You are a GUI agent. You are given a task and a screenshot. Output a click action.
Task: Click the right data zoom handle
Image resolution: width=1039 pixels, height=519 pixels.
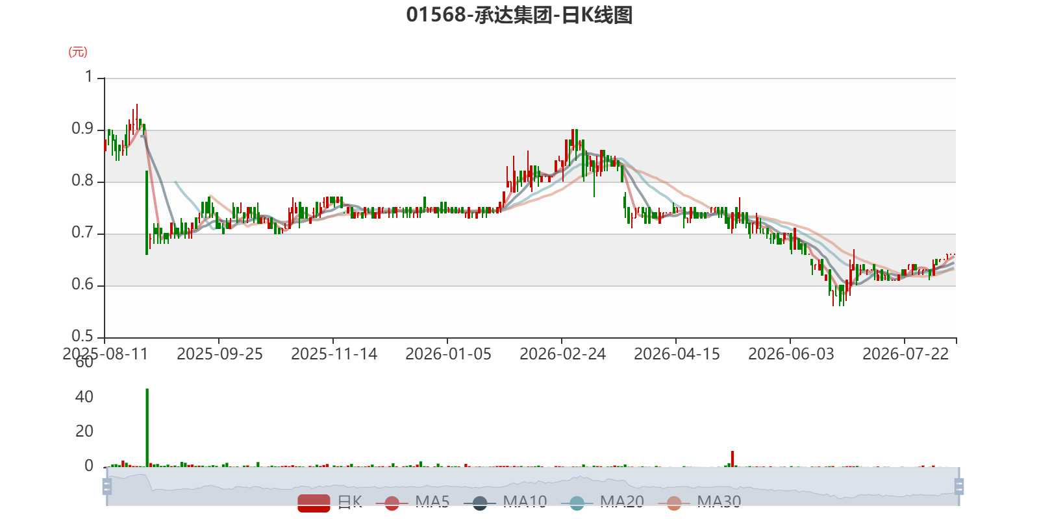coord(959,486)
